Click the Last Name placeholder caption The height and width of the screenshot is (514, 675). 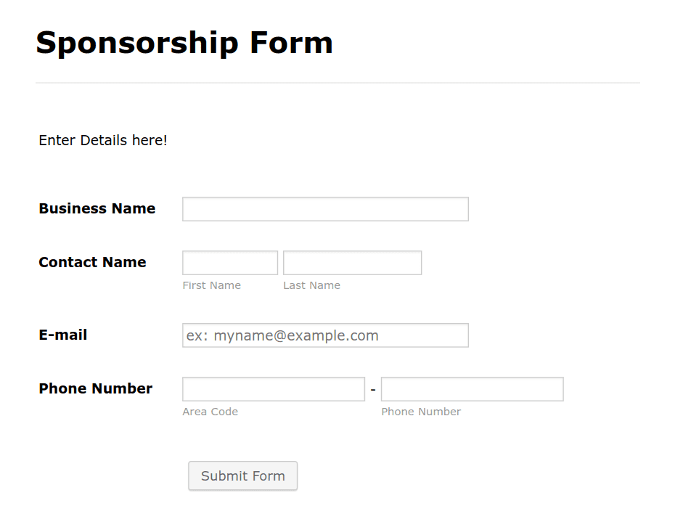(x=311, y=285)
